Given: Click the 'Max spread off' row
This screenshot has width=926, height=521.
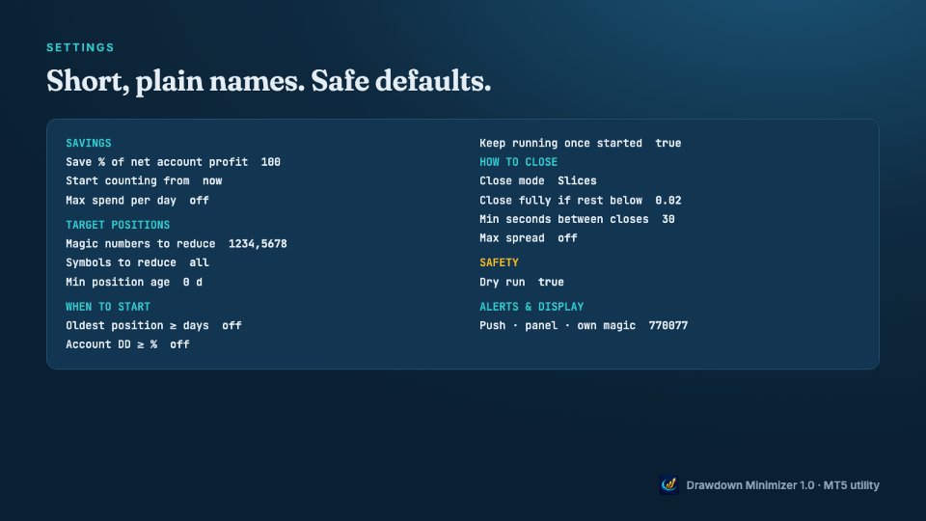Looking at the screenshot, I should pyautogui.click(x=529, y=238).
